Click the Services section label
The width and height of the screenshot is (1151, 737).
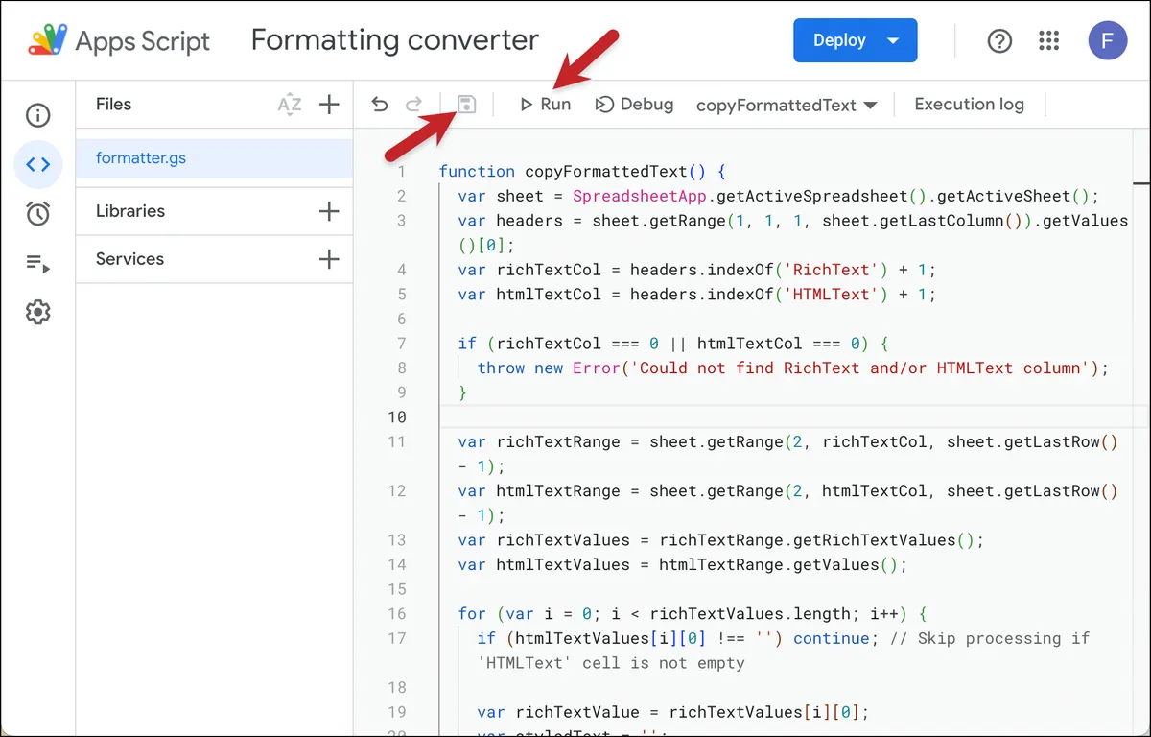click(x=129, y=259)
